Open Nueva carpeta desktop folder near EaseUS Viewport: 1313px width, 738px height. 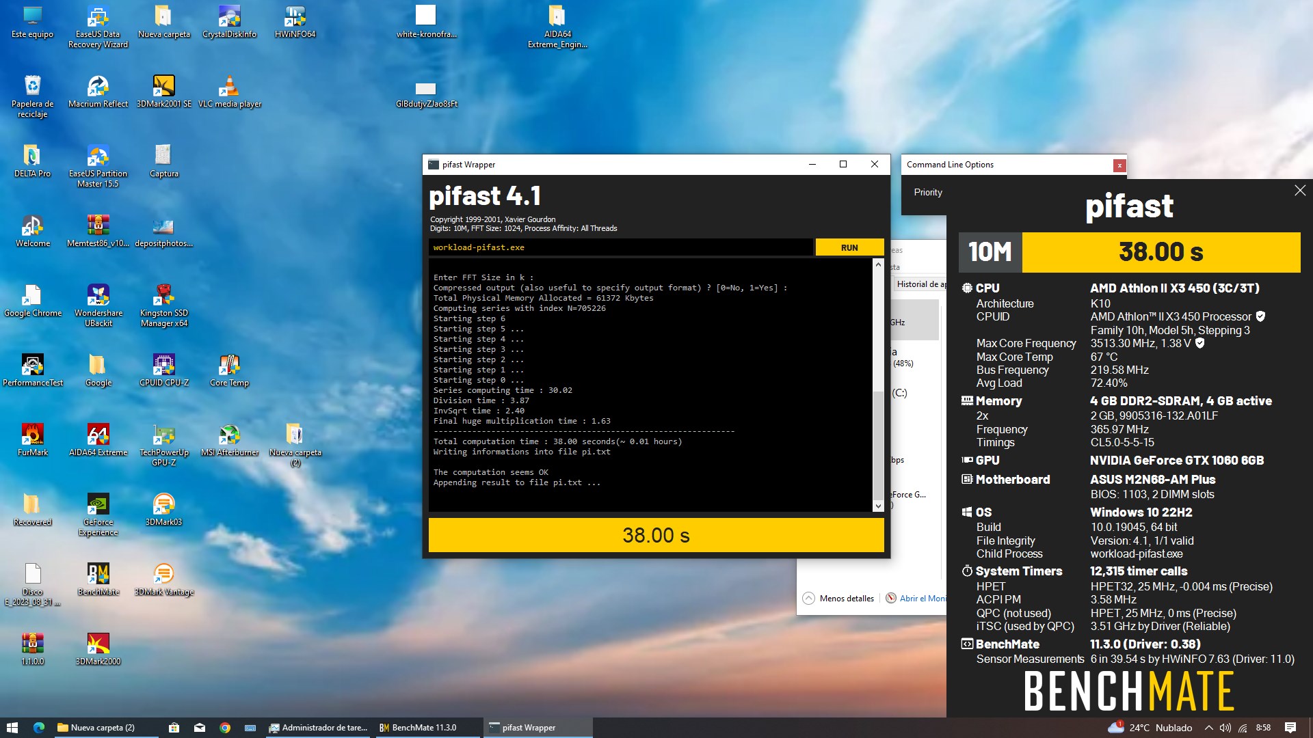[163, 22]
